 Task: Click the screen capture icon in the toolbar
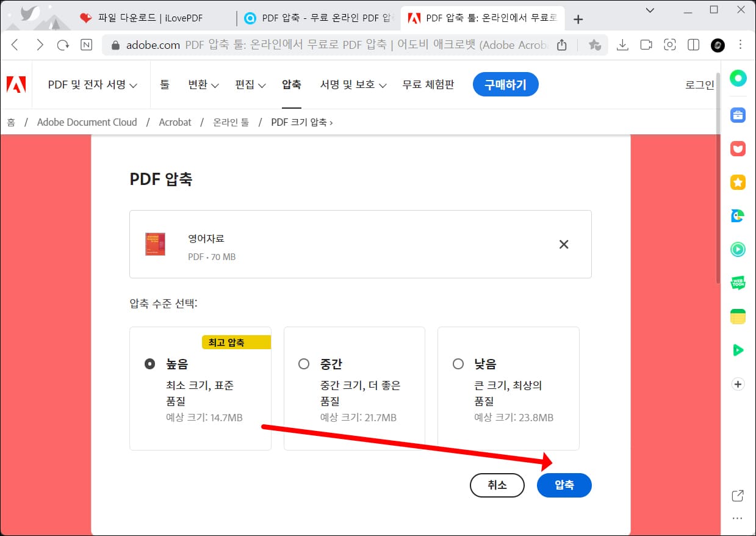(x=669, y=45)
